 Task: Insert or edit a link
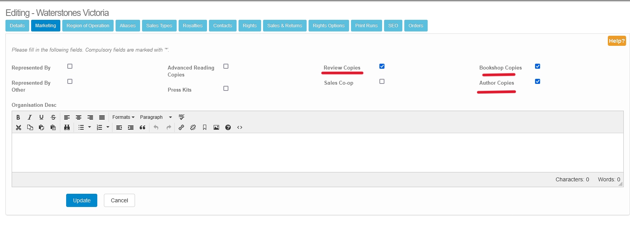181,127
